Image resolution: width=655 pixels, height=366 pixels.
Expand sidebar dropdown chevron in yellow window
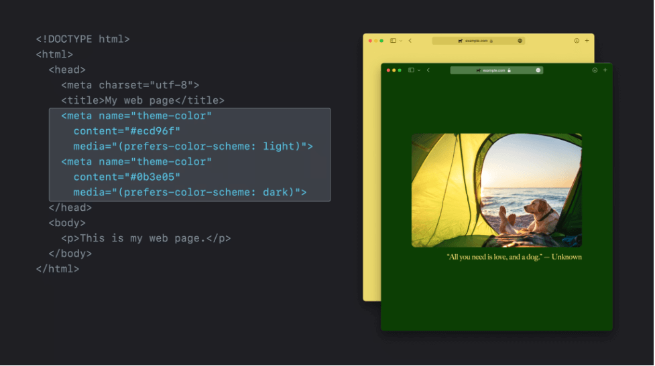click(x=401, y=41)
